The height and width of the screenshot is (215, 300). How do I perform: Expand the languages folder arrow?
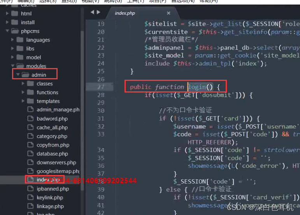tap(12, 40)
